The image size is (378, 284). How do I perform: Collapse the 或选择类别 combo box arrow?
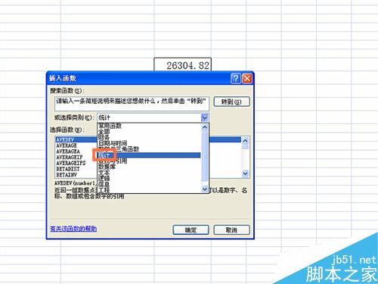point(205,117)
